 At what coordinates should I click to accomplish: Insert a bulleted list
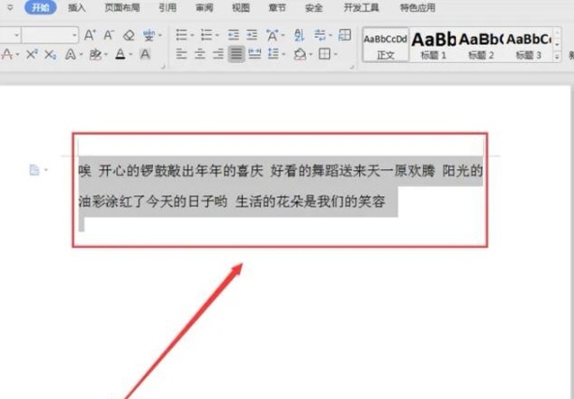click(182, 35)
